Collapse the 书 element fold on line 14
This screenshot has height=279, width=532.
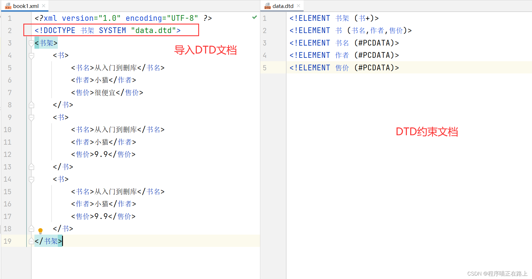click(31, 179)
